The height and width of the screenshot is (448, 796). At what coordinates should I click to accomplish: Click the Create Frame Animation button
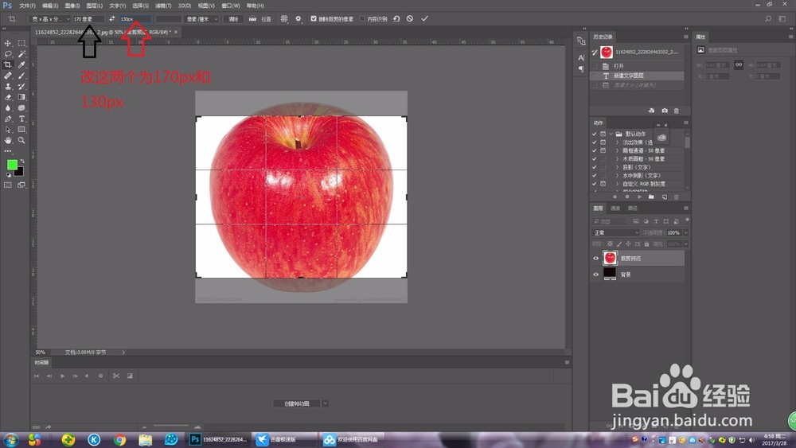[297, 403]
